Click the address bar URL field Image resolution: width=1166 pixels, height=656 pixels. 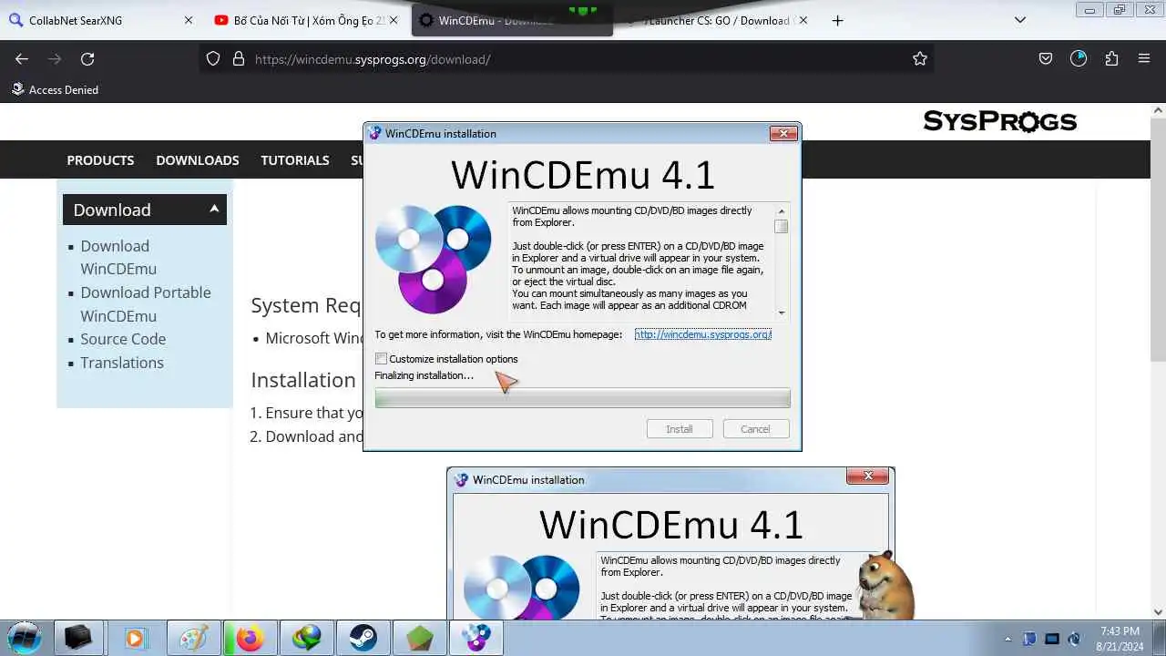point(565,58)
